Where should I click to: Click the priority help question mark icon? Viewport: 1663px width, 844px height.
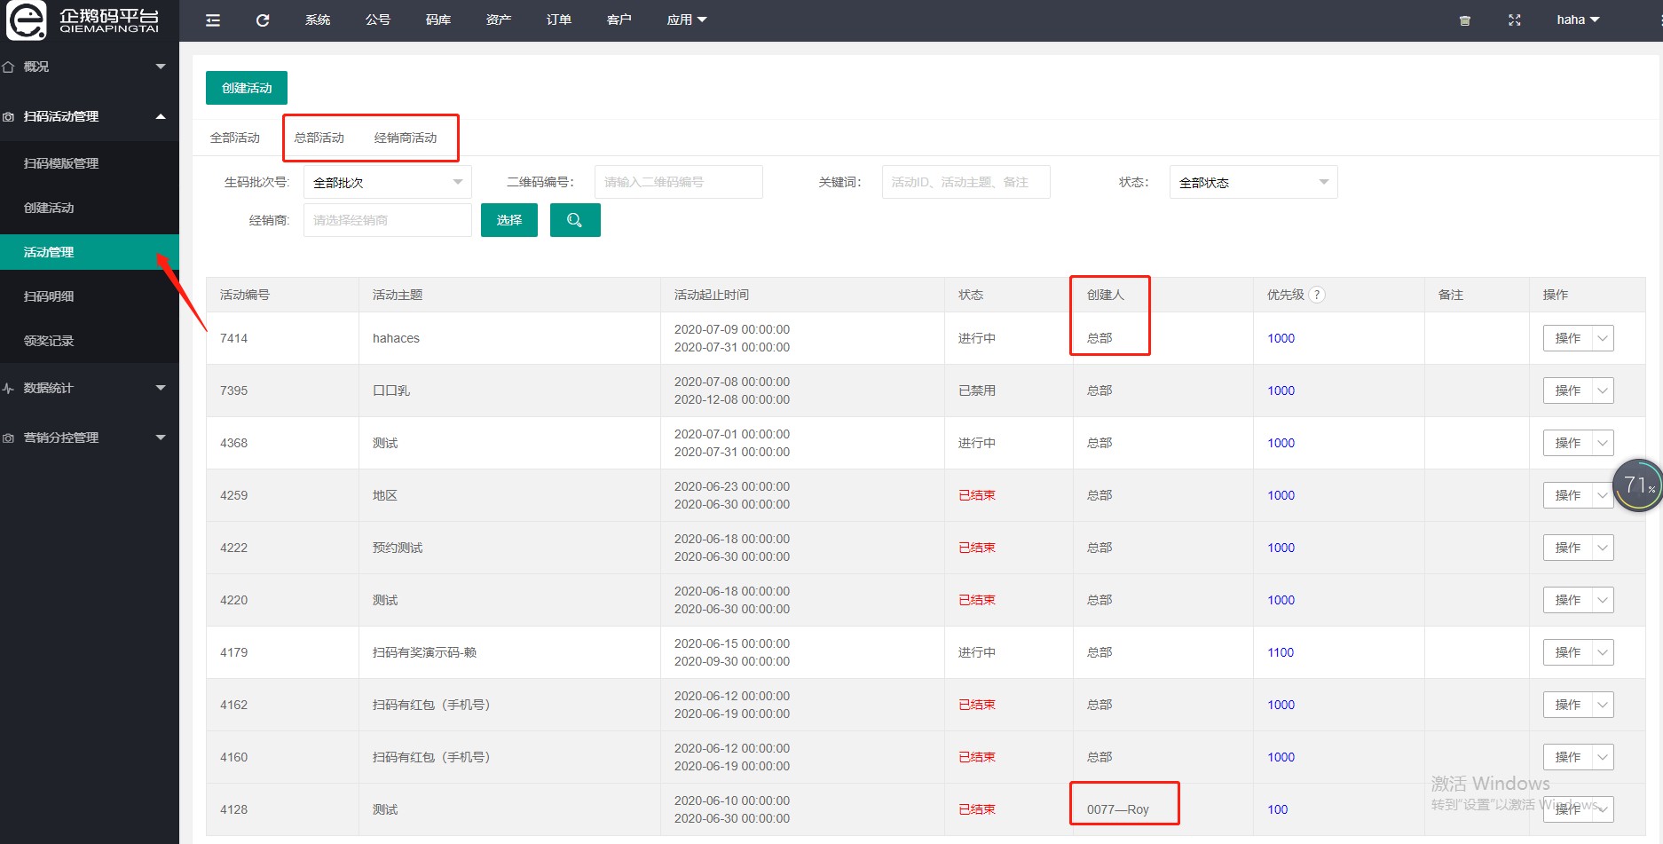pos(1317,295)
